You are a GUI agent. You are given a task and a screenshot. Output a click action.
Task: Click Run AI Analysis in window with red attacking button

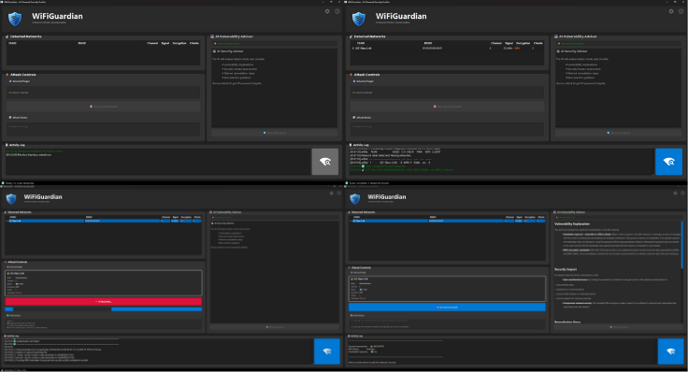275,327
